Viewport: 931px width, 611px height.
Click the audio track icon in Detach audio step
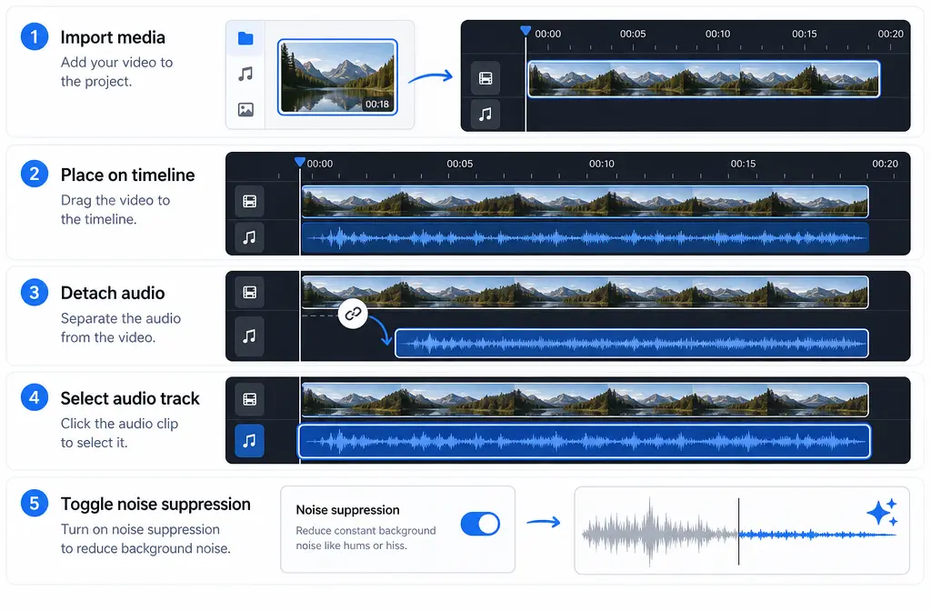click(x=249, y=336)
